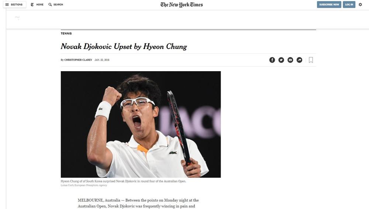Click the HOME label in navigation

pyautogui.click(x=40, y=4)
